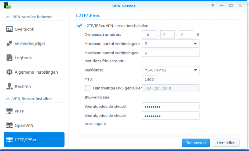Uncheck L2TP/IPSec VPN-server inschakelen

point(79,26)
